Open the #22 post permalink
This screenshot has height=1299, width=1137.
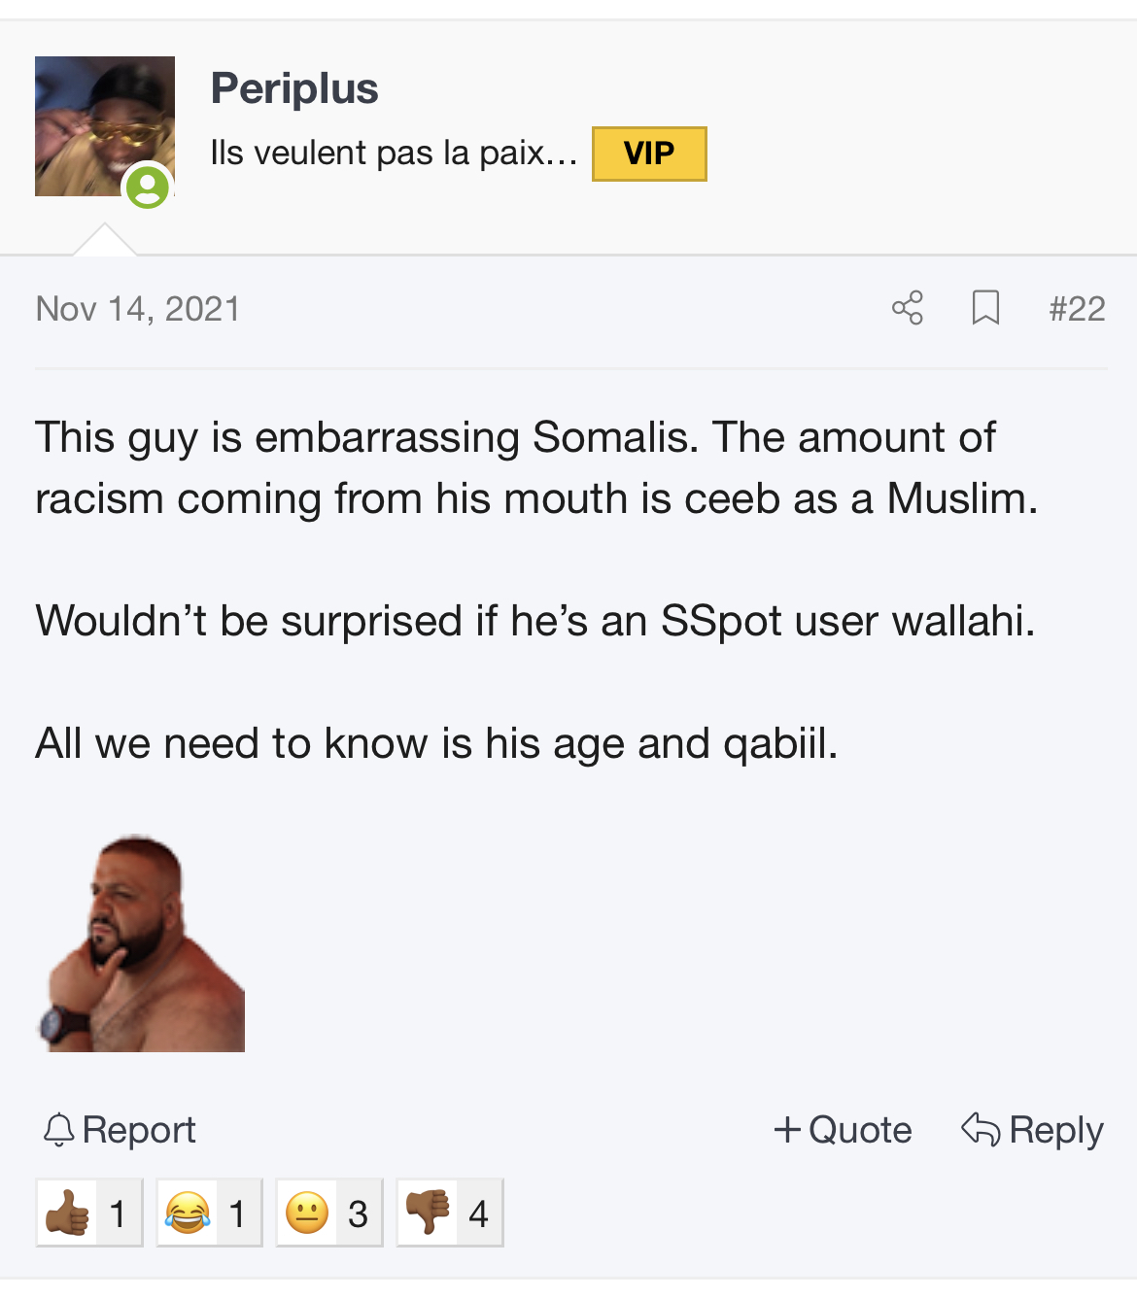point(1077,309)
